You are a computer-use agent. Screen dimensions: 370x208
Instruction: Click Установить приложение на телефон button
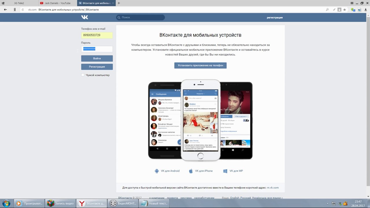point(200,65)
